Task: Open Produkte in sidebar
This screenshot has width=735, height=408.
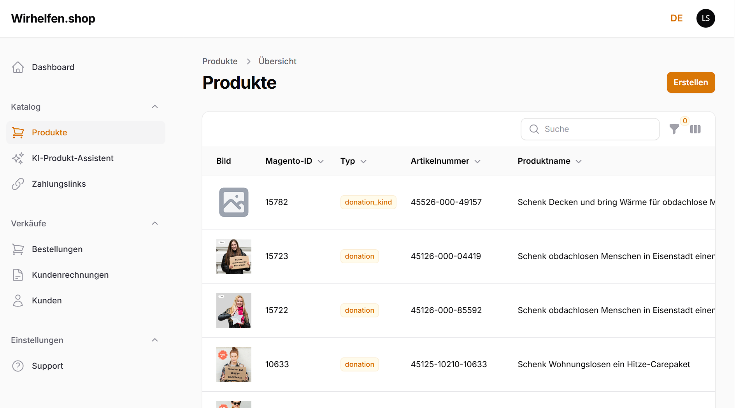Action: (86, 133)
